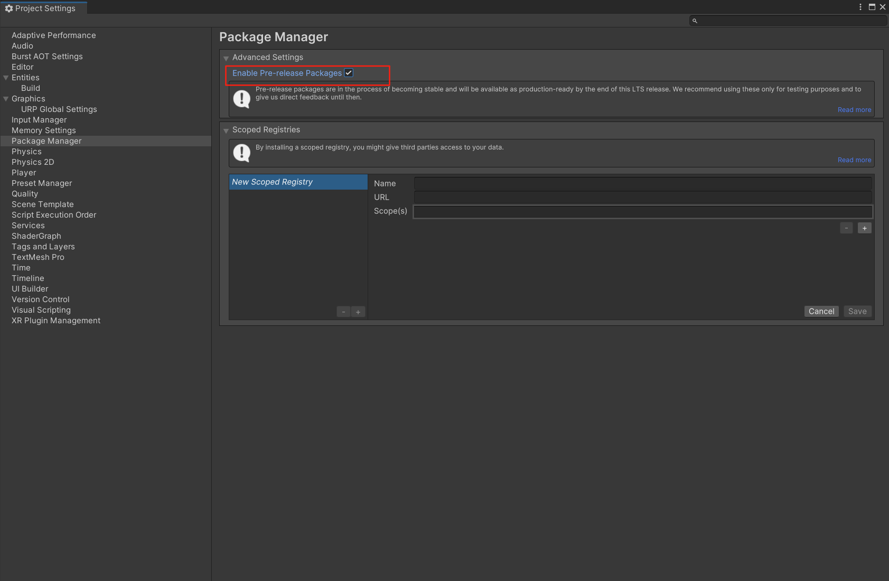This screenshot has height=581, width=889.
Task: Open Memory Settings
Action: pyautogui.click(x=44, y=130)
